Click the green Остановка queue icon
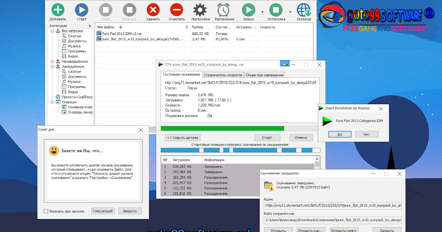Screen dimensions: 442x232 pyautogui.click(x=276, y=10)
